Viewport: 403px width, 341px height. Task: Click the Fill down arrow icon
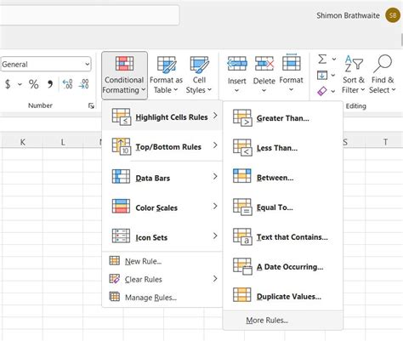[322, 75]
